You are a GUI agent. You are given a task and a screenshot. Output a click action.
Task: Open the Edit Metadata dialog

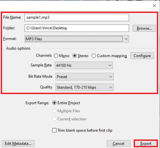18,144
